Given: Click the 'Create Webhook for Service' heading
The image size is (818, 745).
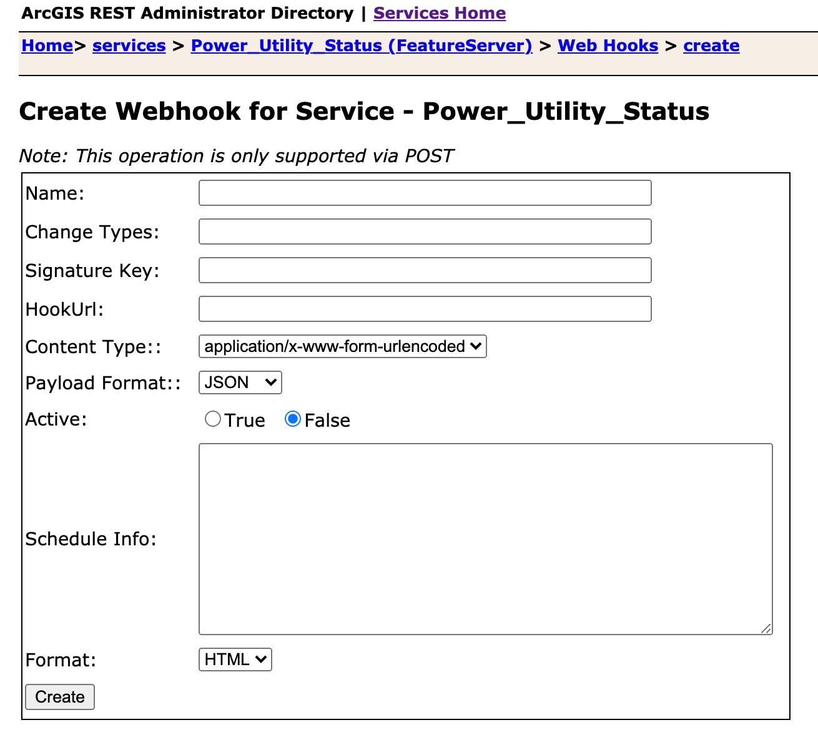Looking at the screenshot, I should pos(364,112).
